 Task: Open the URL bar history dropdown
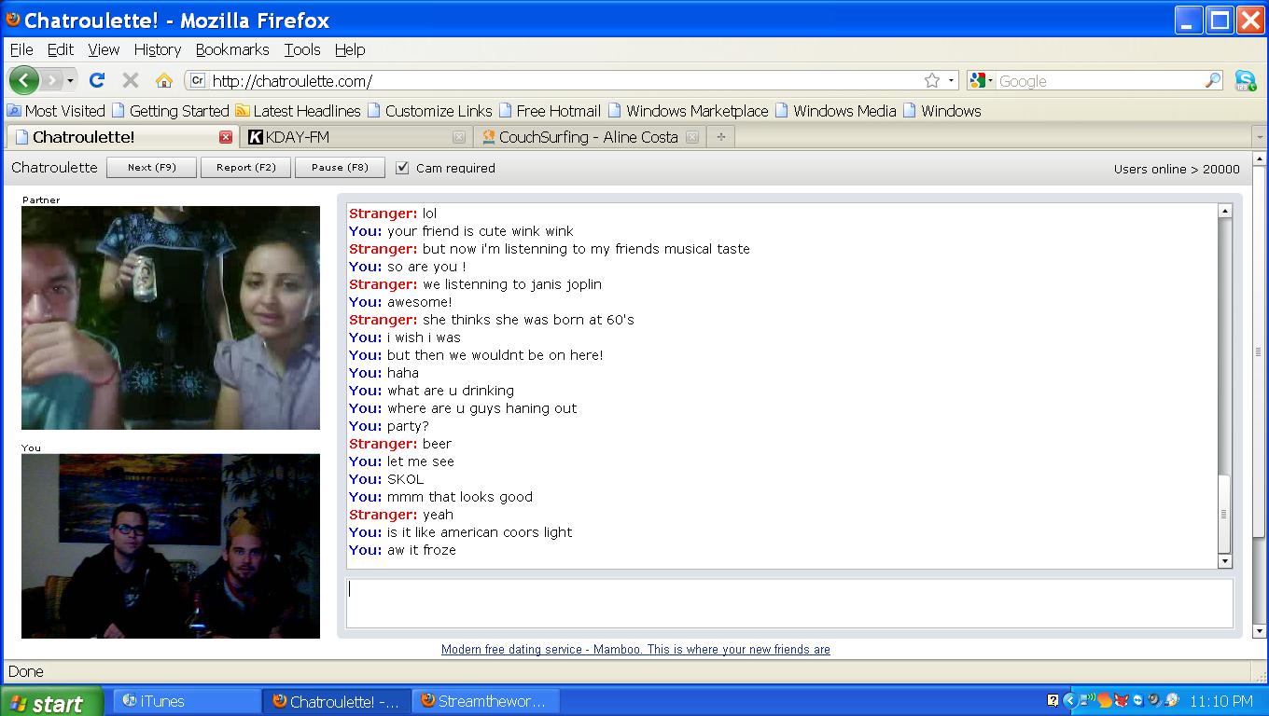point(951,80)
